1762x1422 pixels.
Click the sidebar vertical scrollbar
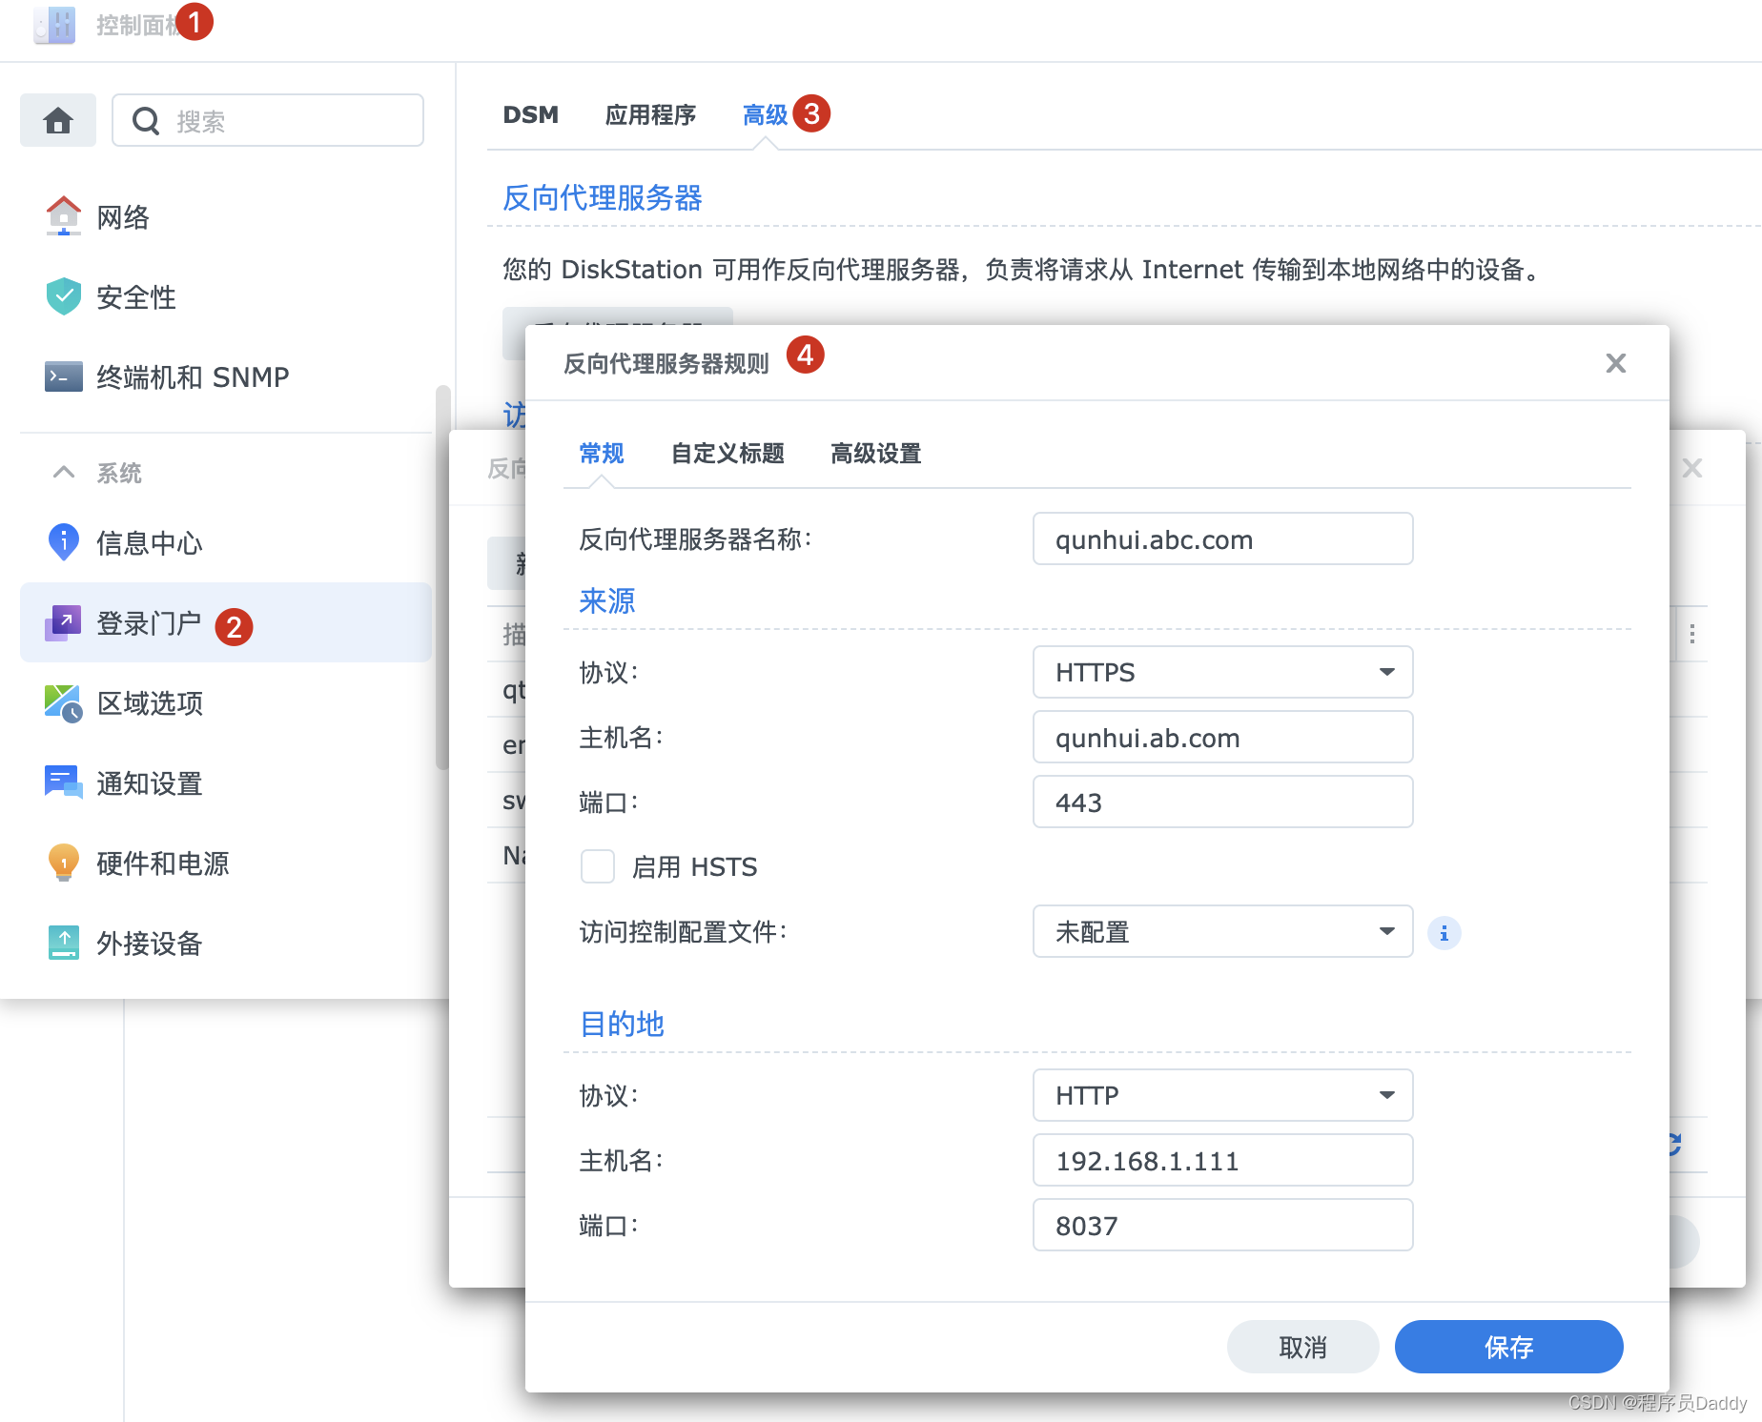[442, 577]
